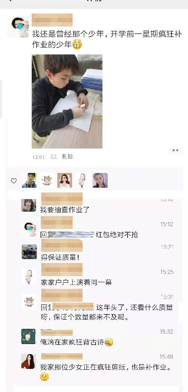Open the avatar next to 我要抽查作业了
The height and width of the screenshot is (392, 188).
[29, 206]
